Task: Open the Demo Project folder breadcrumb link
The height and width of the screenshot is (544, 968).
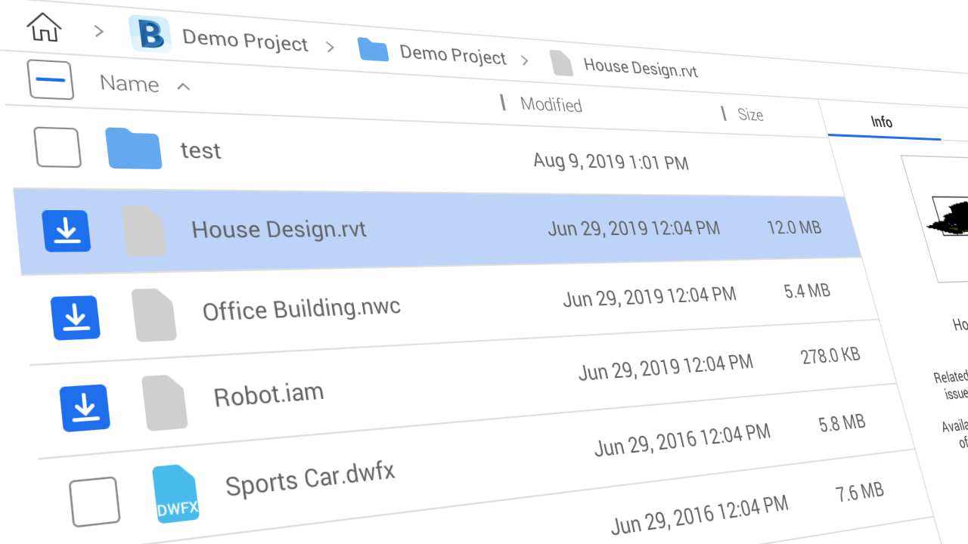Action: (452, 54)
